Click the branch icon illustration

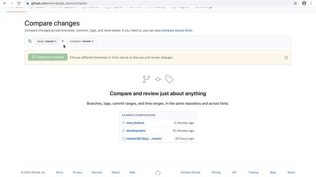(147, 79)
